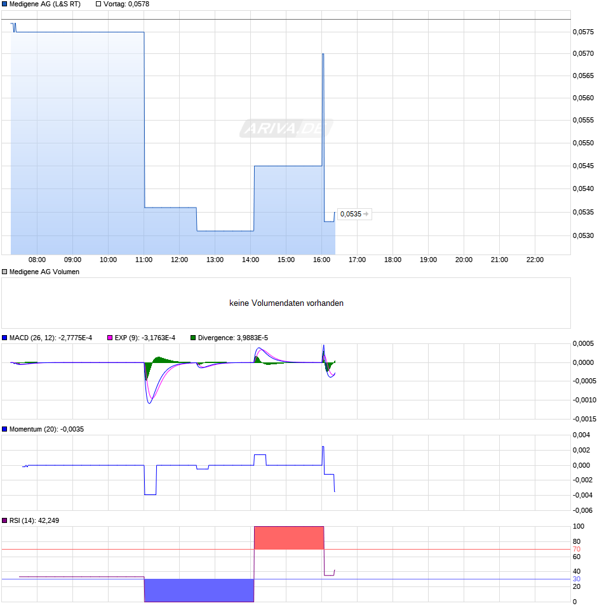Click the Medigene AG (L&S RT) legend text

45,4
